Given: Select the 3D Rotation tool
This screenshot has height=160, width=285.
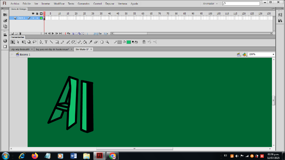Looking at the screenshot, I should click(x=29, y=42).
